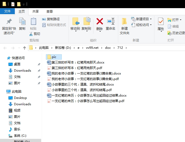Open the 文件 (File) tab

tap(7, 11)
